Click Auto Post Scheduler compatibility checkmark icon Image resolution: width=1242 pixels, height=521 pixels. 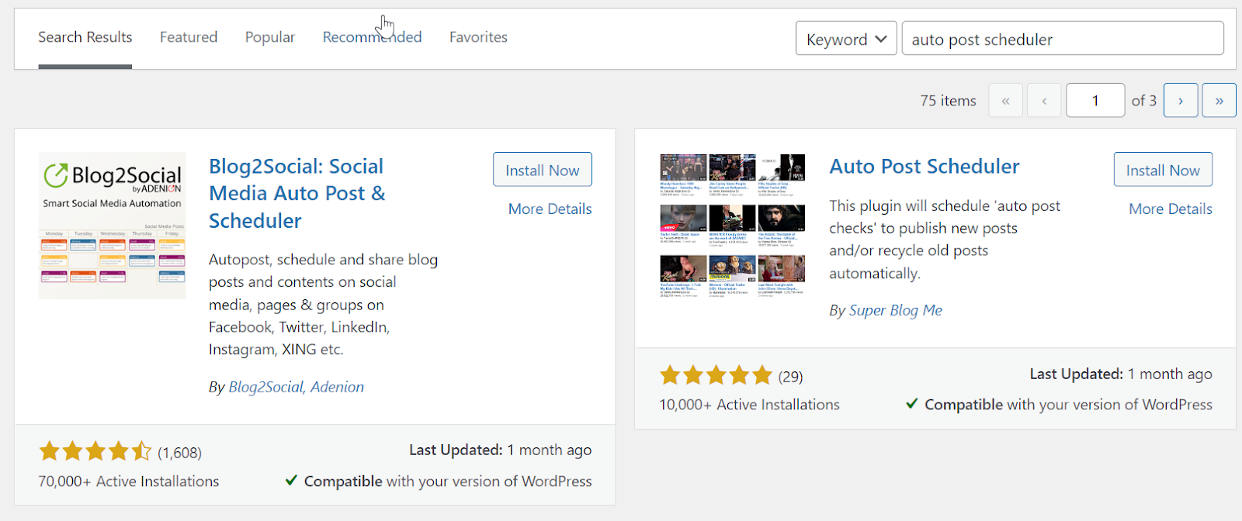point(912,404)
